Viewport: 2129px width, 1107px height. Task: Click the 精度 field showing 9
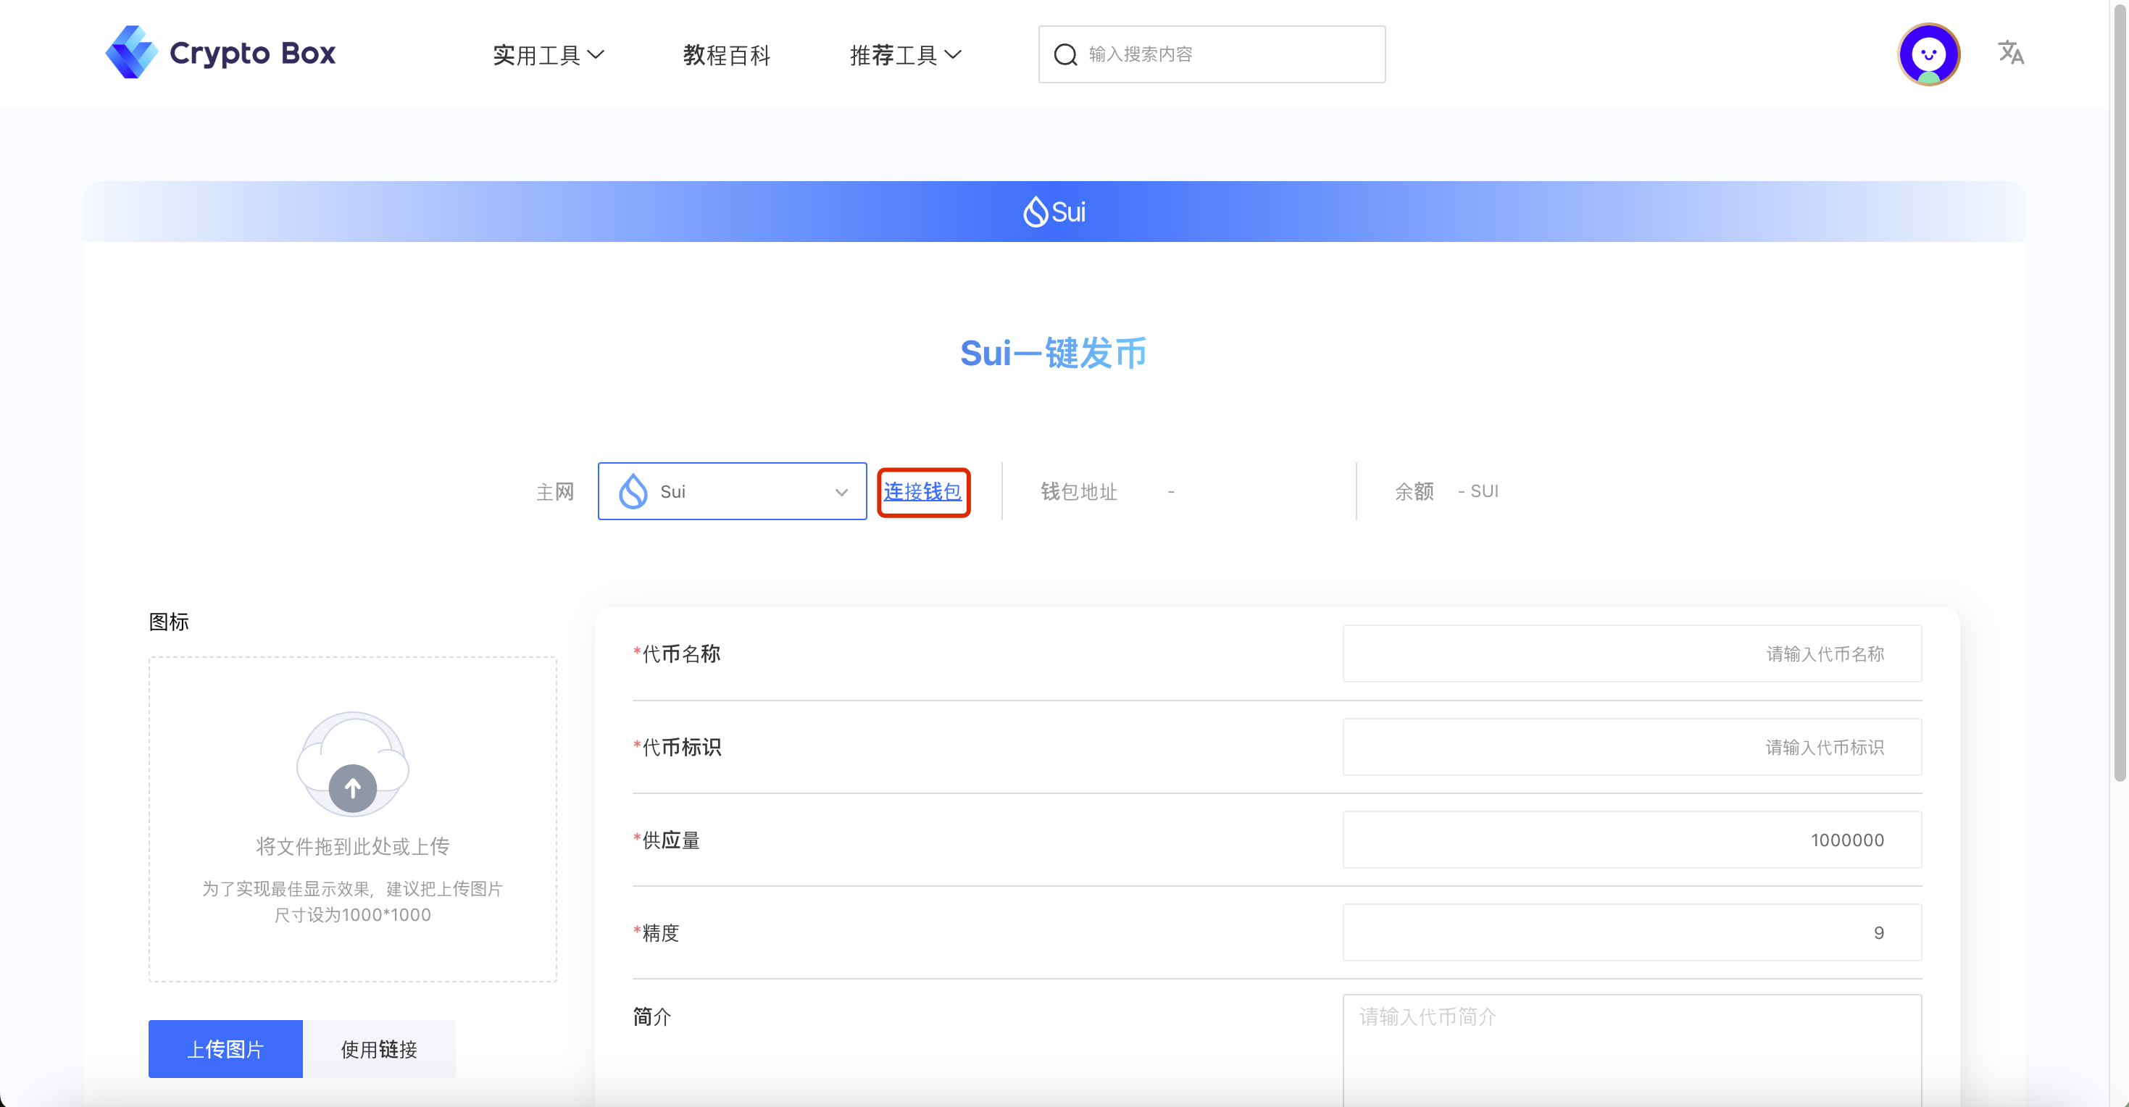click(x=1631, y=932)
